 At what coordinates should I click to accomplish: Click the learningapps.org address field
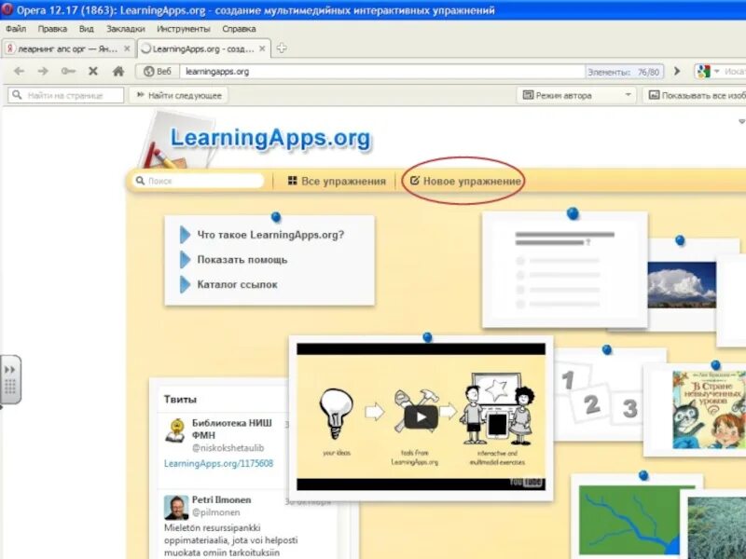pyautogui.click(x=381, y=72)
